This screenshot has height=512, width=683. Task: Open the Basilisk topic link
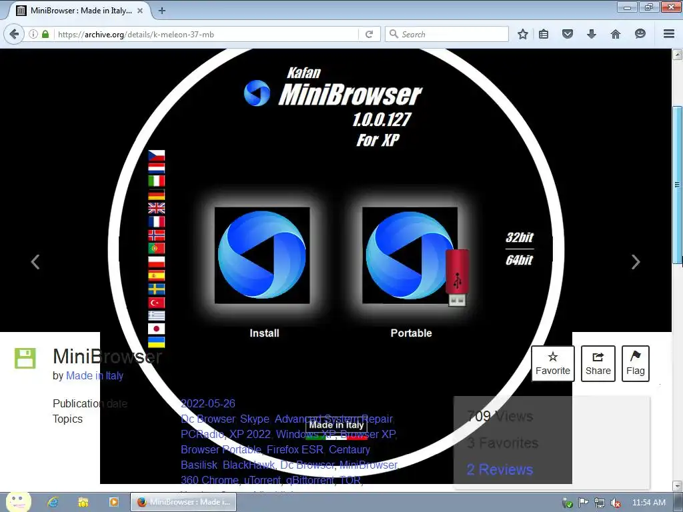199,465
